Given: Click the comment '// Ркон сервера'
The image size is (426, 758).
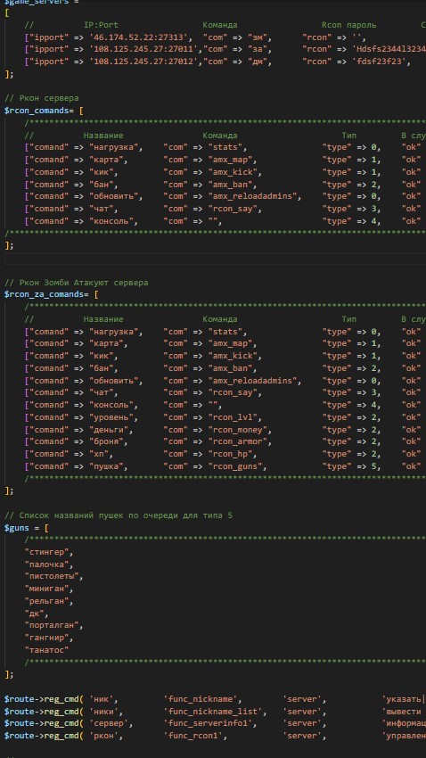Looking at the screenshot, I should (42, 98).
